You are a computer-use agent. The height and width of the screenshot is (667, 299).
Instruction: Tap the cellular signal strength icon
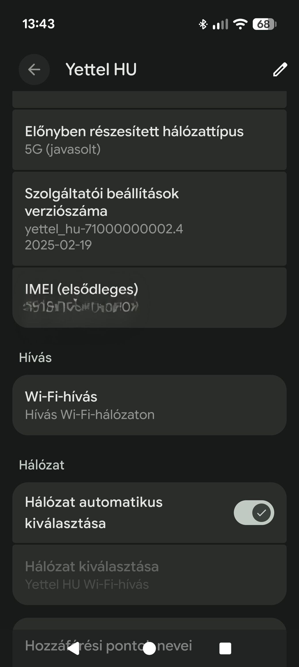click(220, 24)
